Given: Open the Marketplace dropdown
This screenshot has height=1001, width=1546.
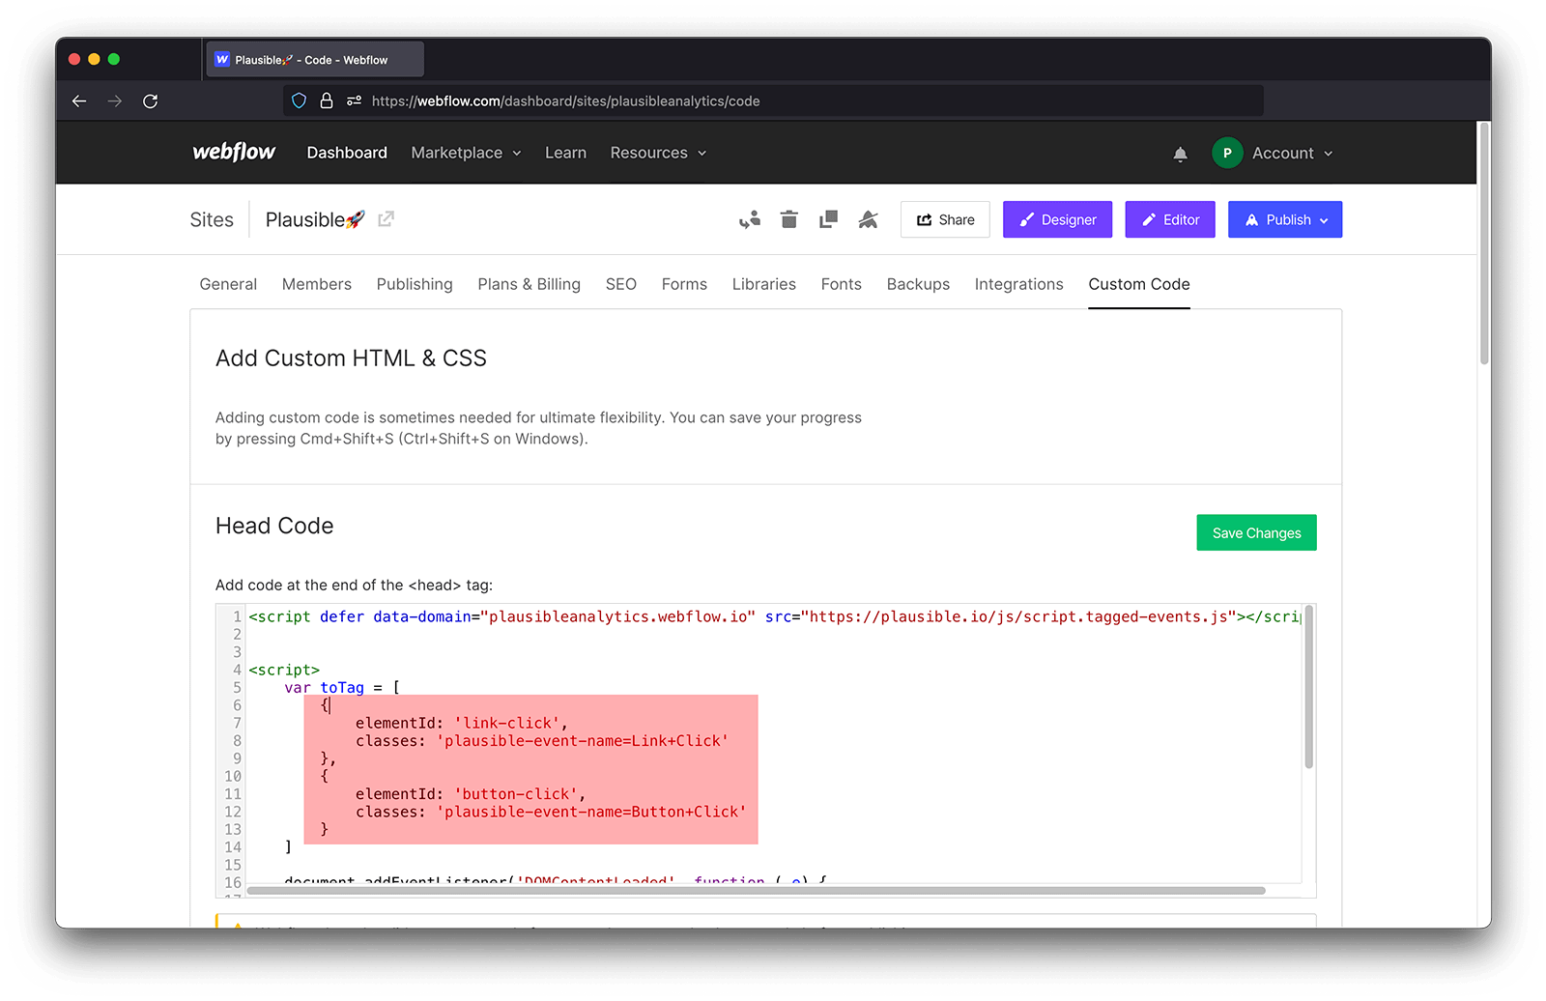Looking at the screenshot, I should pos(466,153).
